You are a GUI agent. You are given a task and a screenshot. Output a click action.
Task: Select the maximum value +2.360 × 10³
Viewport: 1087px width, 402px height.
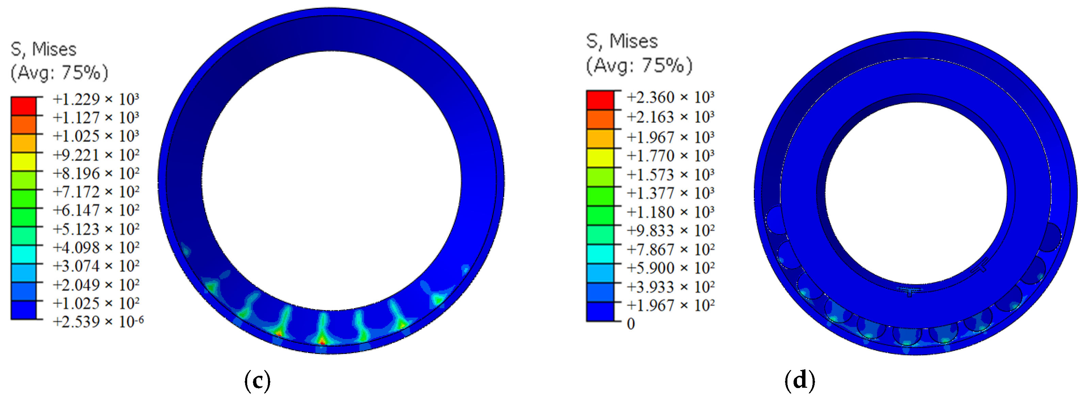(671, 97)
